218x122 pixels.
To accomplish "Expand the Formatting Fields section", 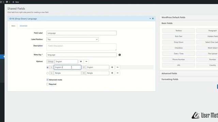I will (x=189, y=79).
